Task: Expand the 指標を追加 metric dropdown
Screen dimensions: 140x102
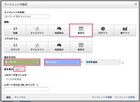Action: point(103,62)
